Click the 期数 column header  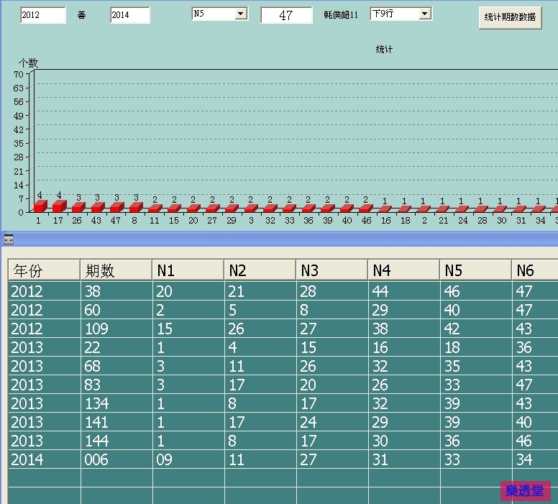116,270
